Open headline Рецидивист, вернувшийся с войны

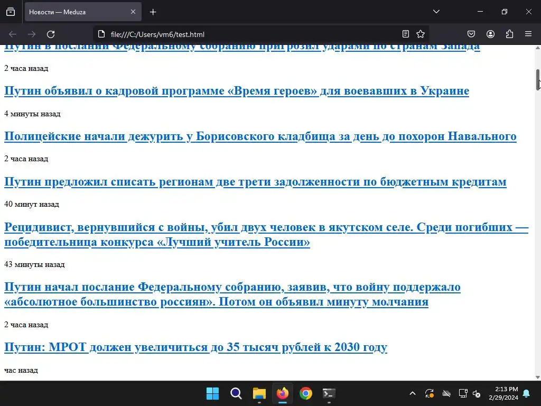[x=266, y=234]
